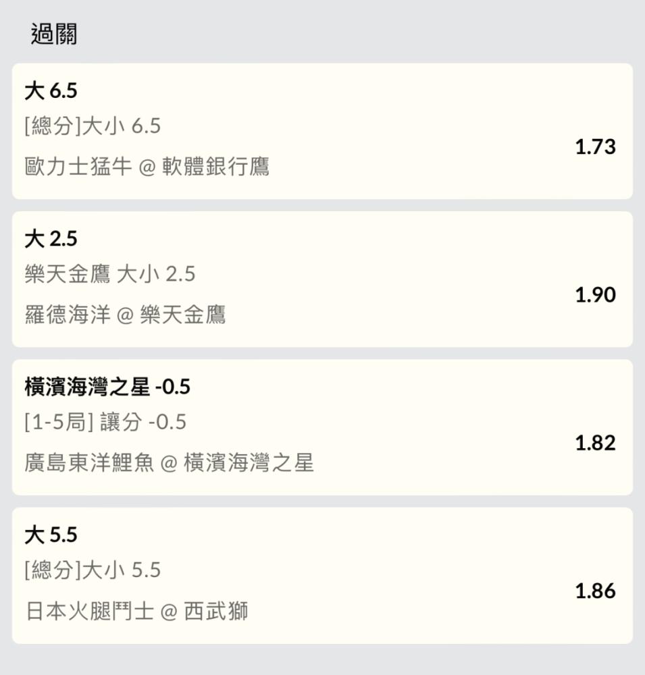Open the 大 2.5 bet card

(322, 279)
